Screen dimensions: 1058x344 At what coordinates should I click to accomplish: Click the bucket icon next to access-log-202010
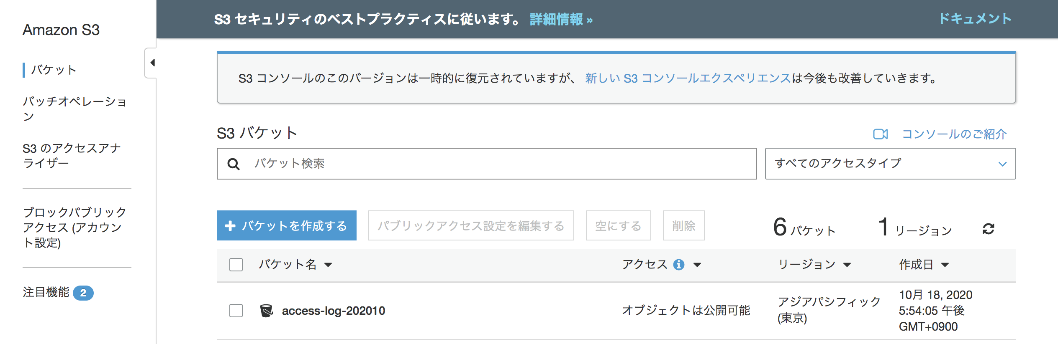pyautogui.click(x=265, y=311)
